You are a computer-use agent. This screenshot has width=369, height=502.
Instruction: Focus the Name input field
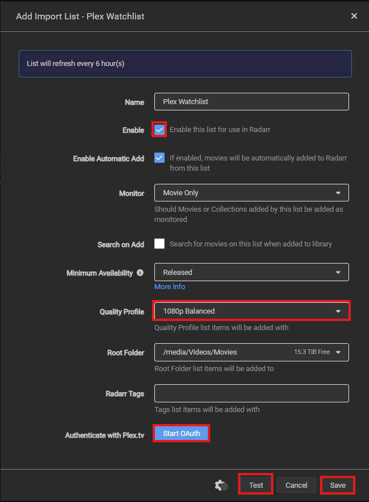pyautogui.click(x=252, y=101)
